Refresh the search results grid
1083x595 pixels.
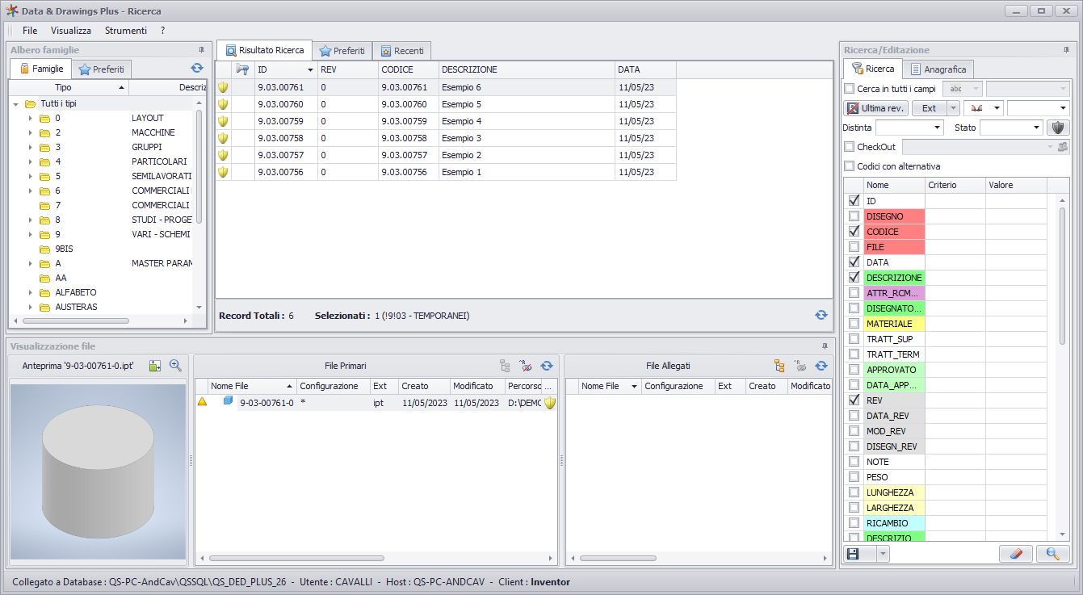click(821, 316)
